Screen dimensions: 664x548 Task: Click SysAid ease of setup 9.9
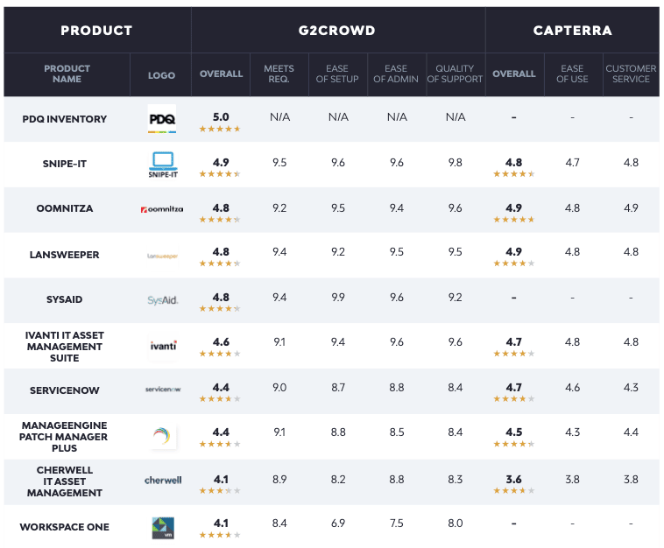[x=338, y=298]
